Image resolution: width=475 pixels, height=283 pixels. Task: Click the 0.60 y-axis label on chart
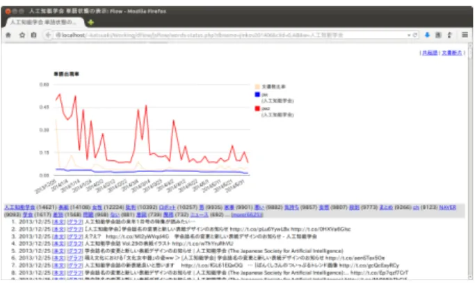pyautogui.click(x=45, y=85)
